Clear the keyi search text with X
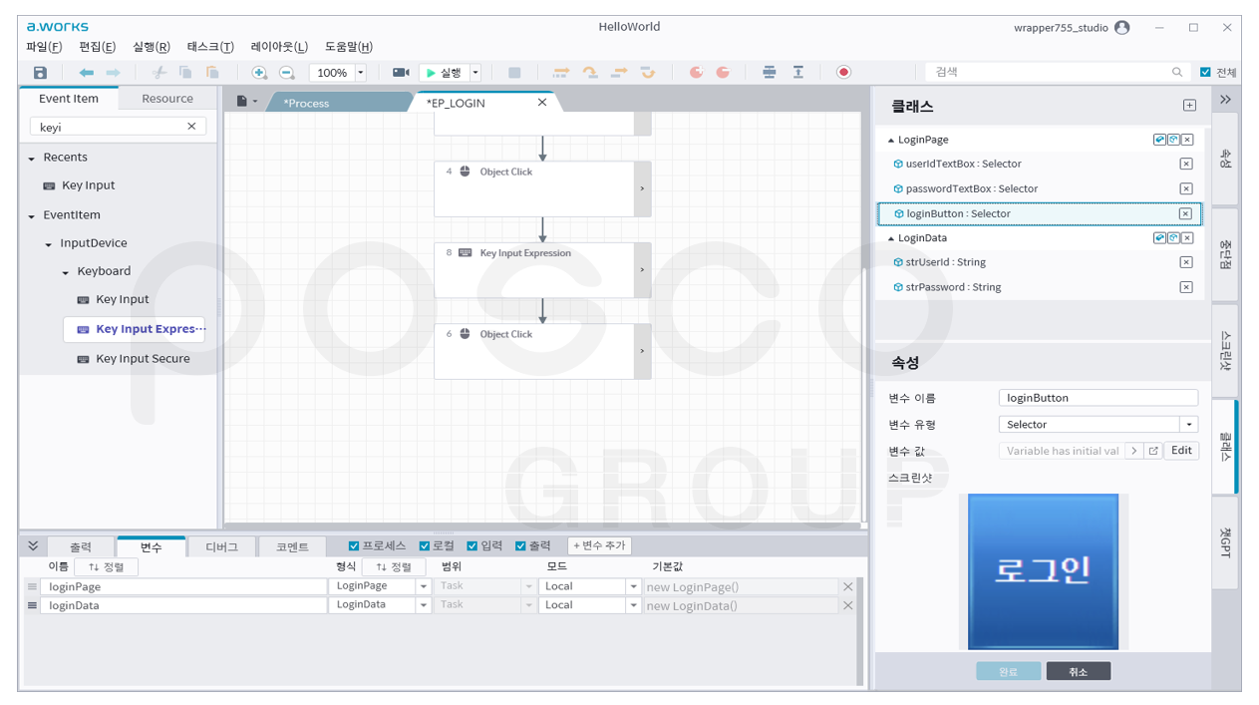The width and height of the screenshot is (1259, 705). [x=192, y=127]
